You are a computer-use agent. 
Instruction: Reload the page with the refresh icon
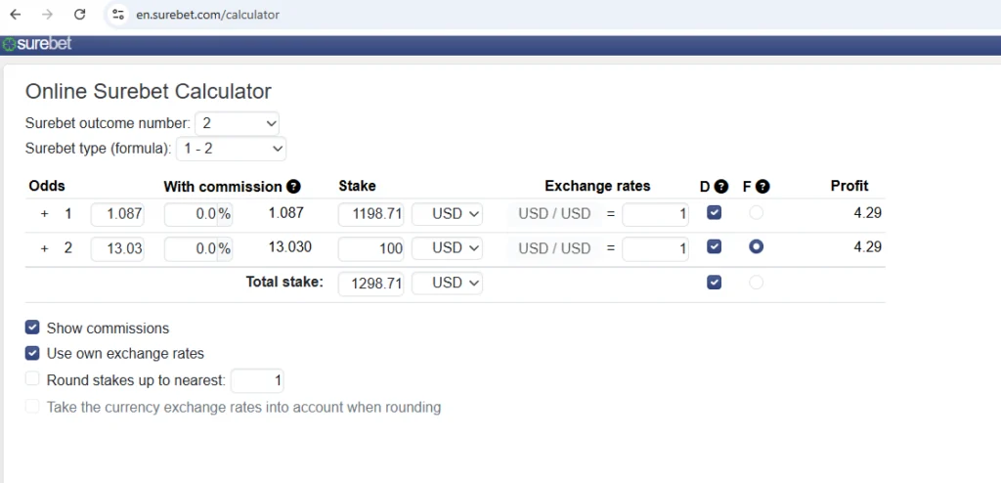tap(80, 14)
